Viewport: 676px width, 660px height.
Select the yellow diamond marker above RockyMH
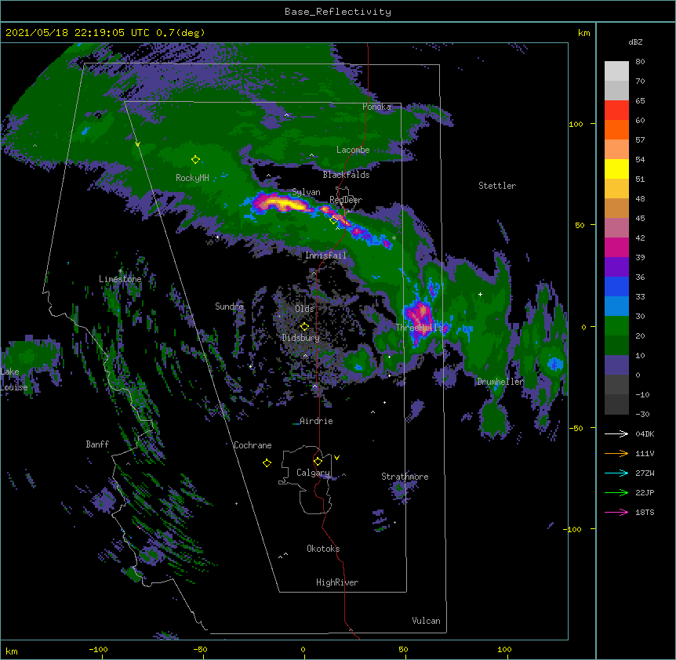click(x=195, y=160)
